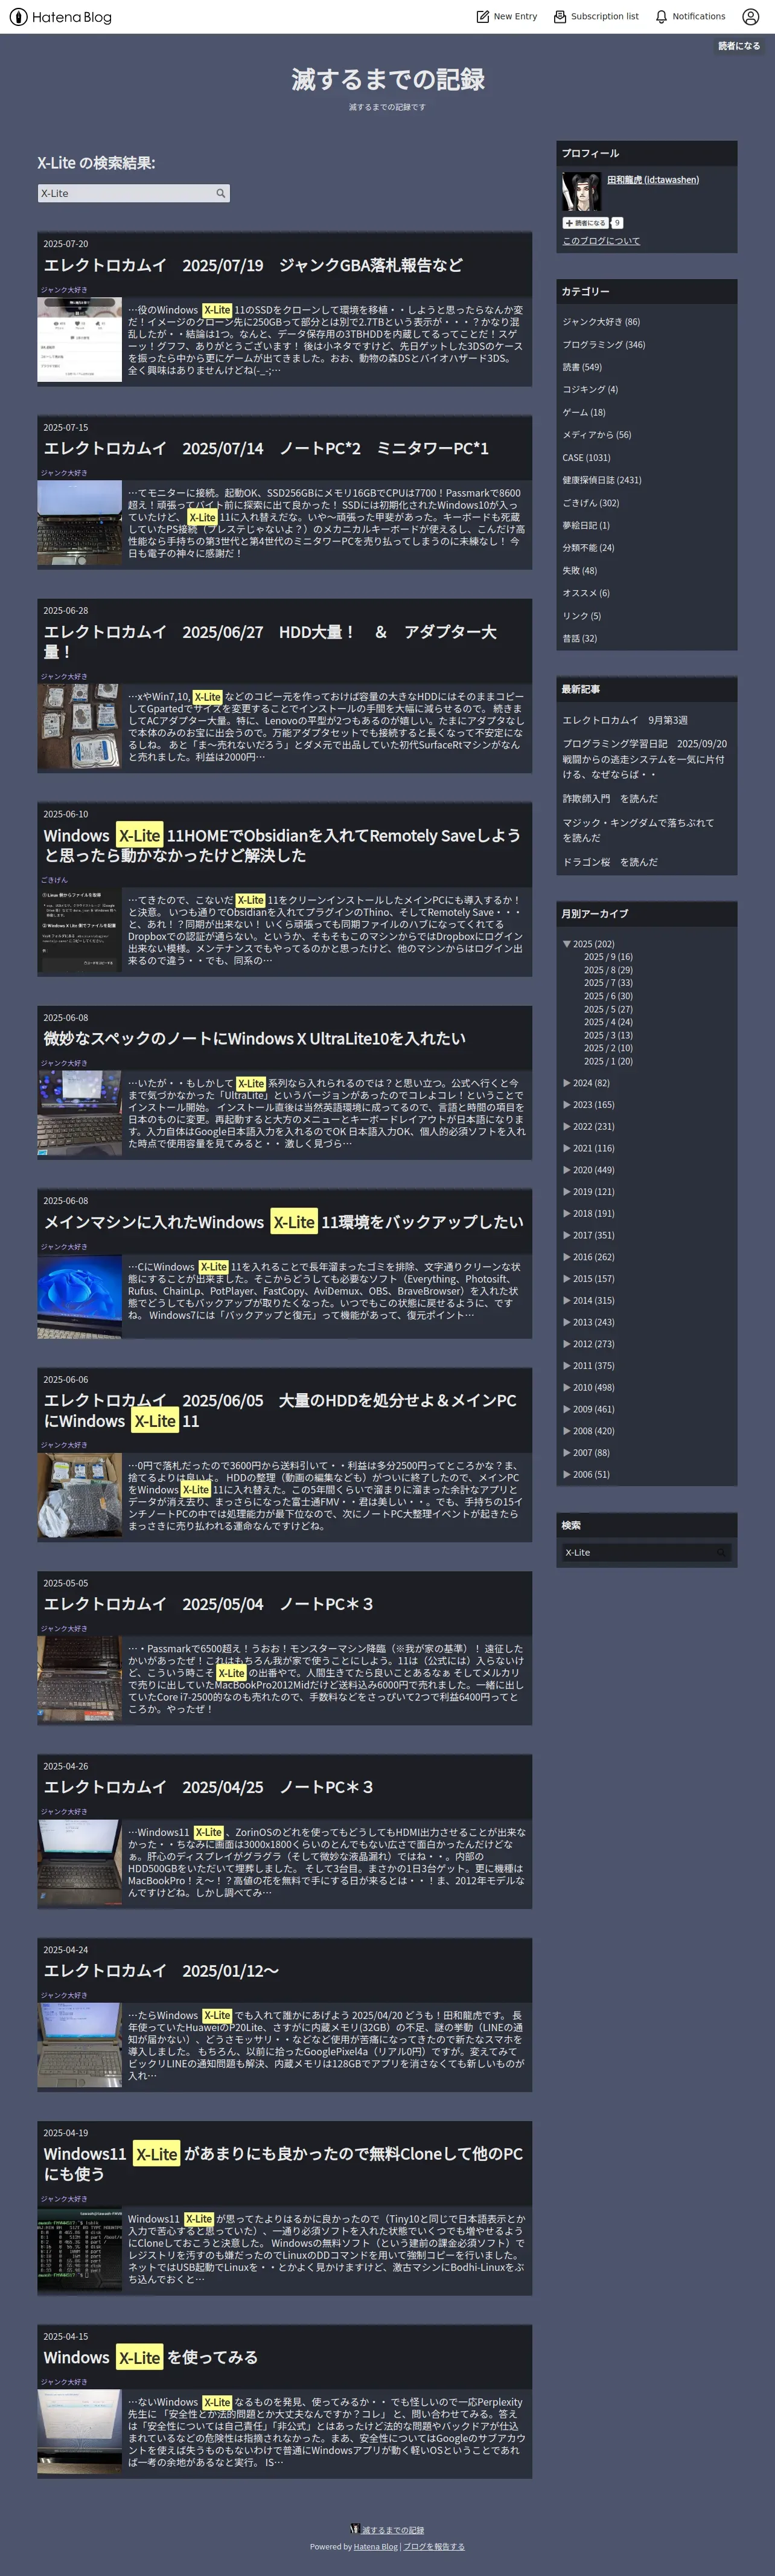Open post Windows X-Lite を使ってみる
The height and width of the screenshot is (2576, 775).
point(150,2358)
